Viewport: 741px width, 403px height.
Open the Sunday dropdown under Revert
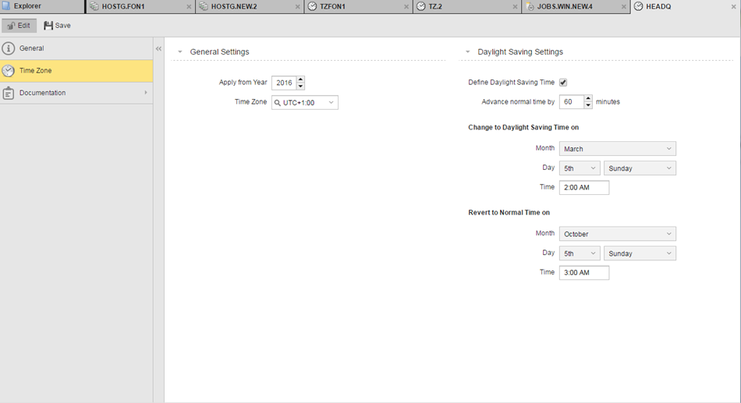(x=639, y=253)
